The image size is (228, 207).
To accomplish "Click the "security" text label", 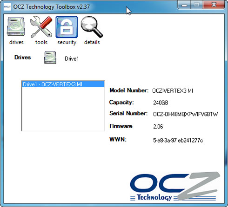I will tap(67, 43).
